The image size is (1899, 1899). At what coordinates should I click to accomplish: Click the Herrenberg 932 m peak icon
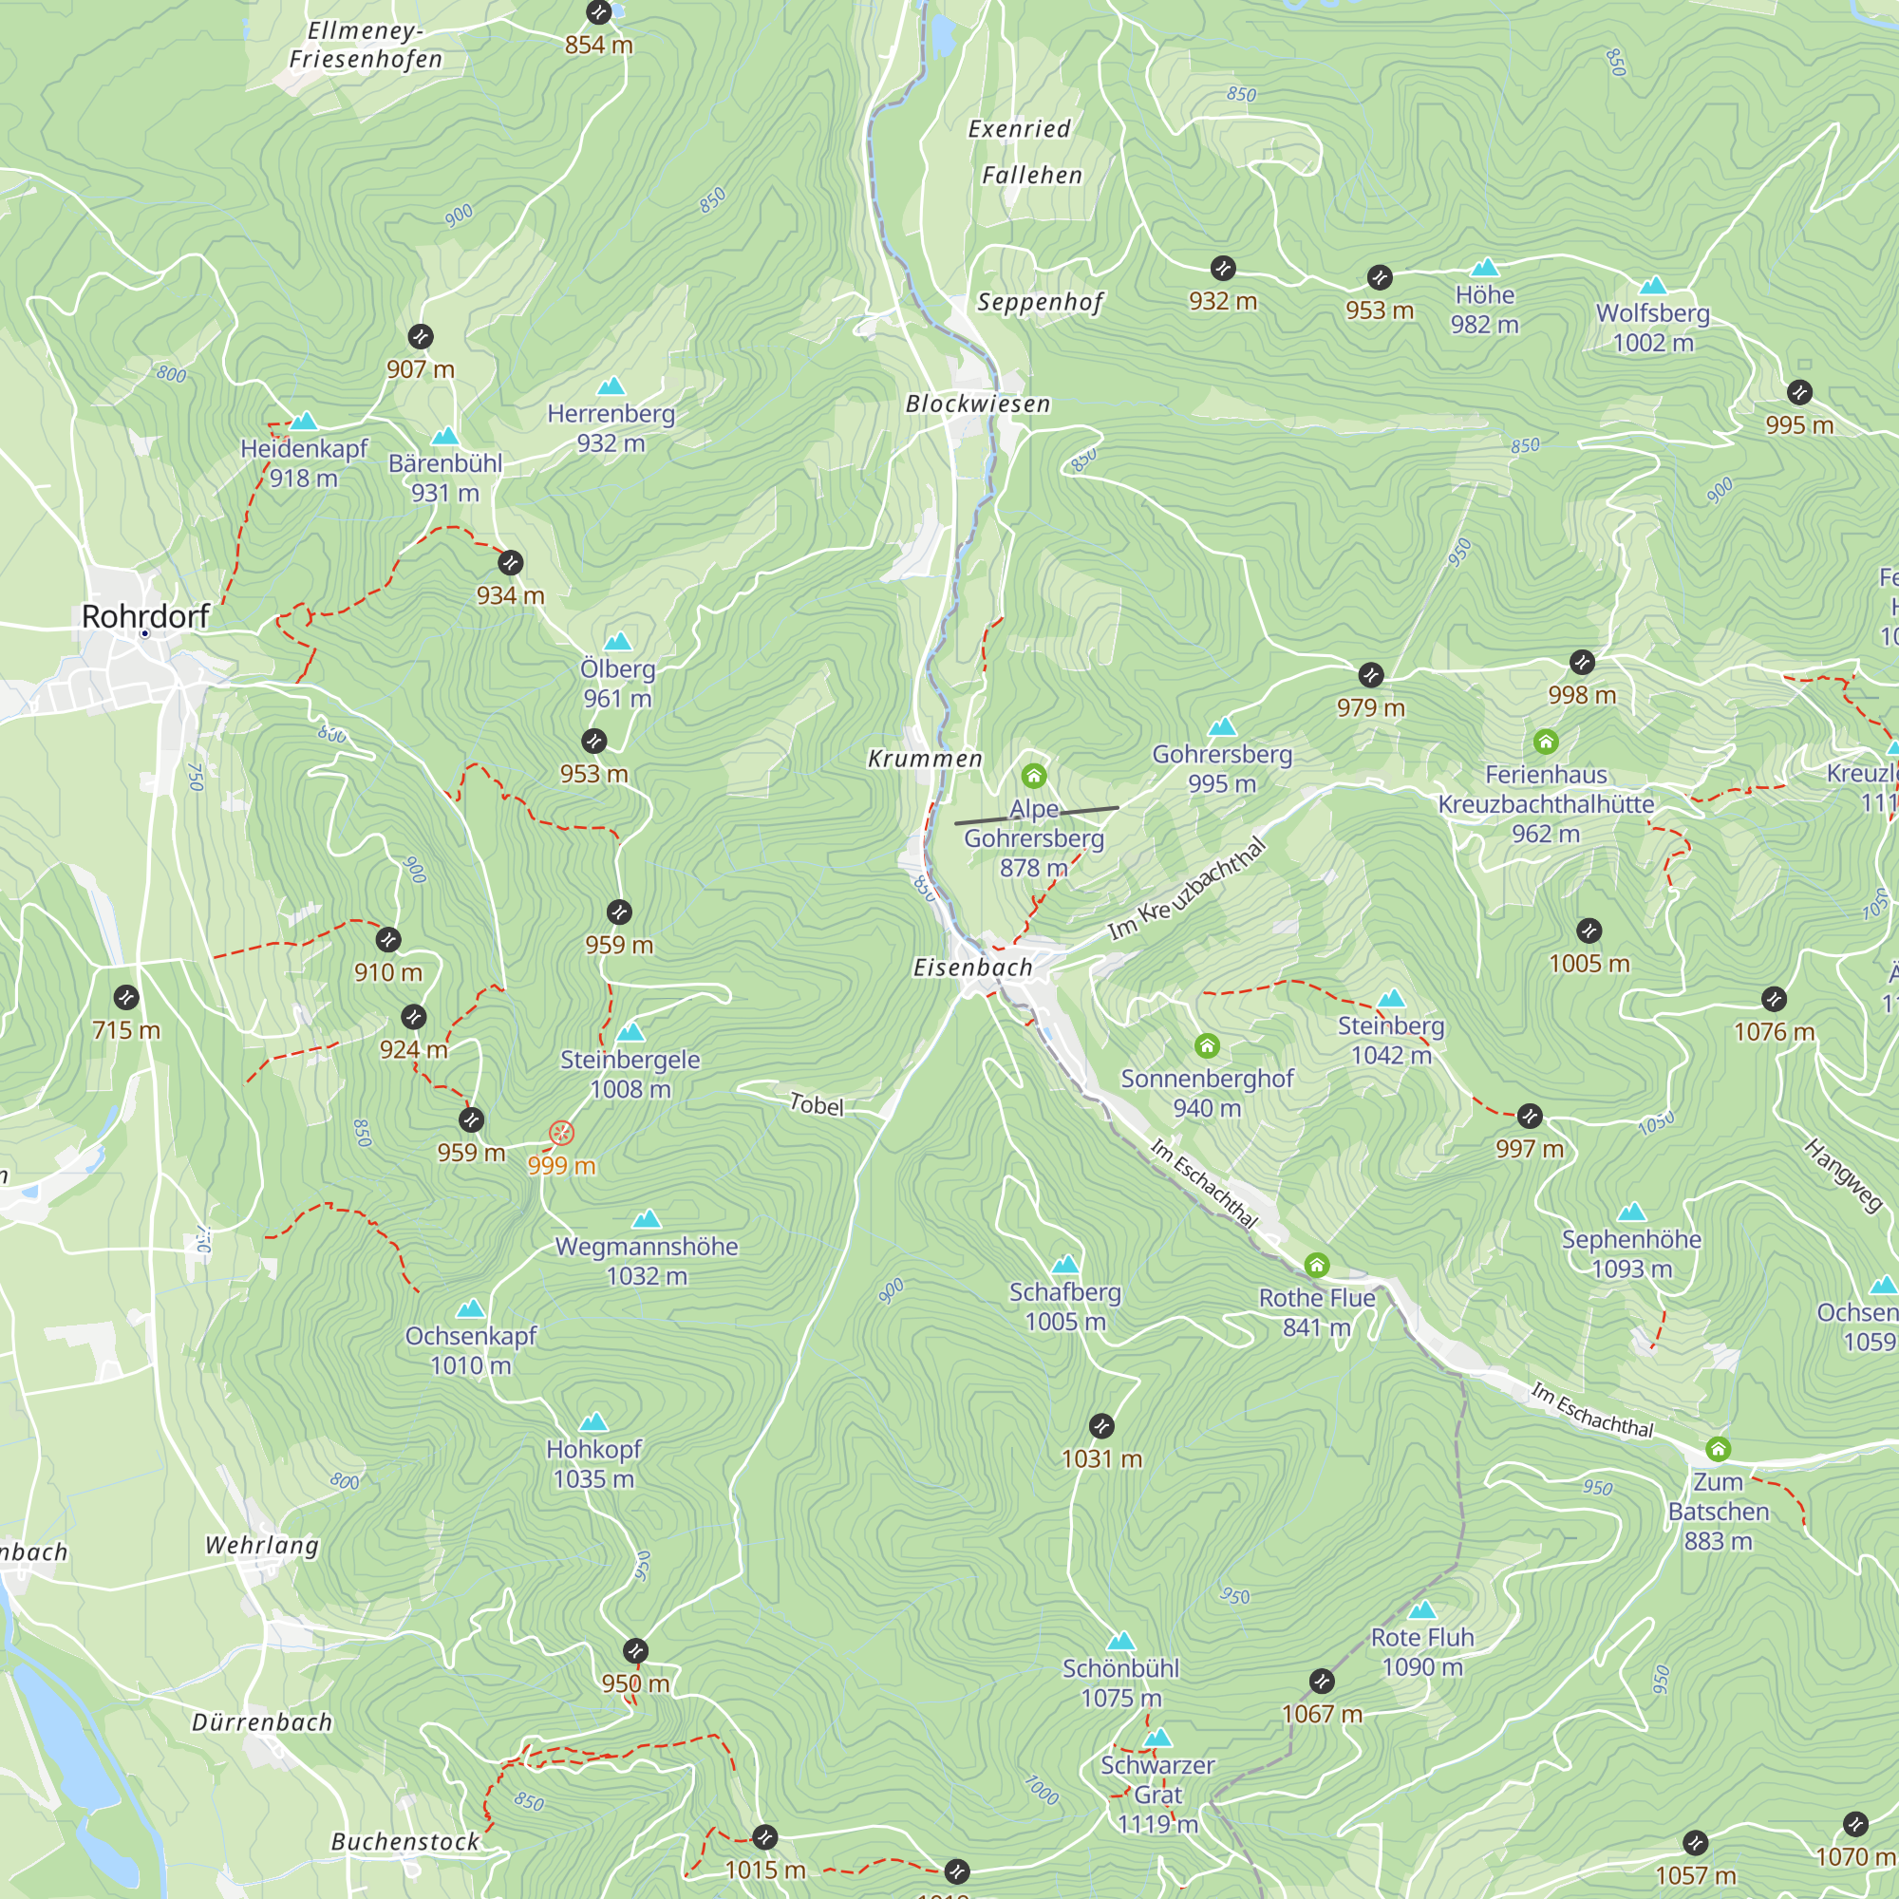pyautogui.click(x=611, y=386)
